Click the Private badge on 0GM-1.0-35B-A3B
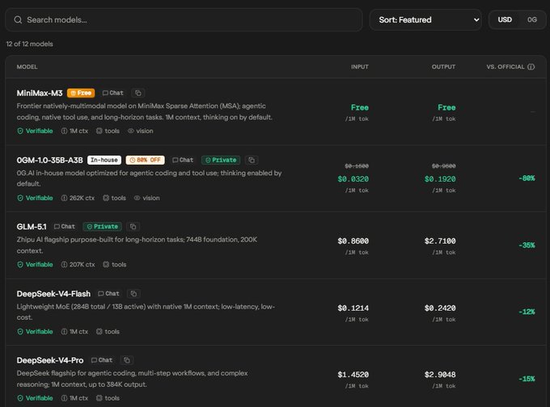The height and width of the screenshot is (407, 550). (221, 160)
